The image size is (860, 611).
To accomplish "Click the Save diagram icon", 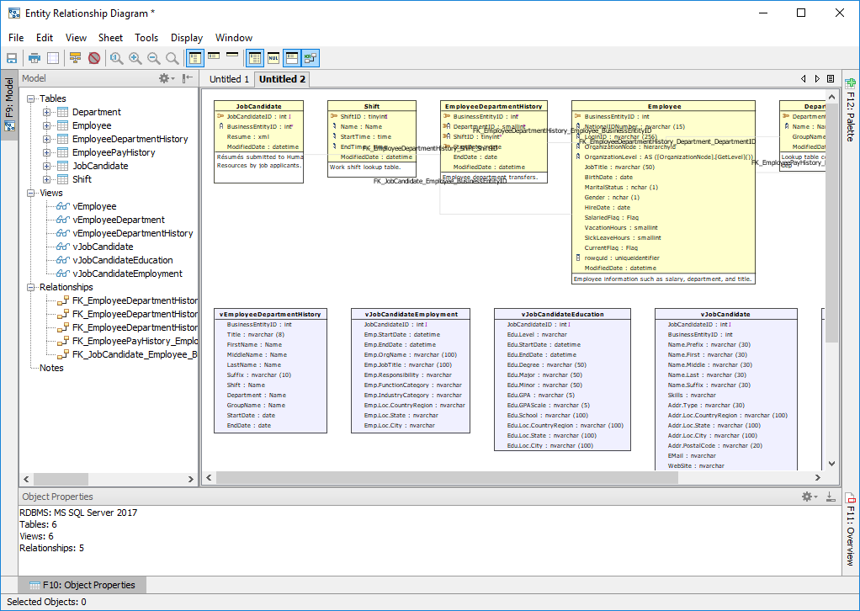I will tap(13, 58).
